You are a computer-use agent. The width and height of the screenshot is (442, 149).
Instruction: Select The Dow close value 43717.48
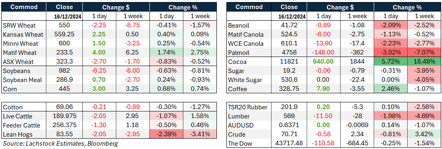tap(290, 143)
